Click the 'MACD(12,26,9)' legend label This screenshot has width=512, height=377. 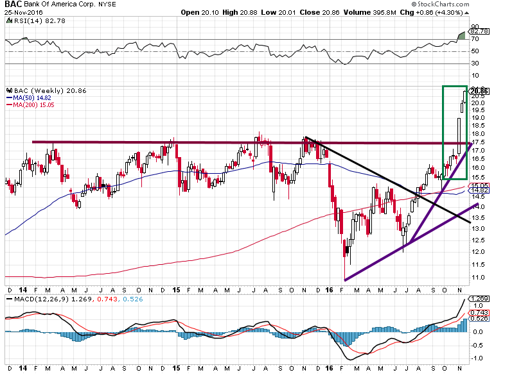click(42, 299)
